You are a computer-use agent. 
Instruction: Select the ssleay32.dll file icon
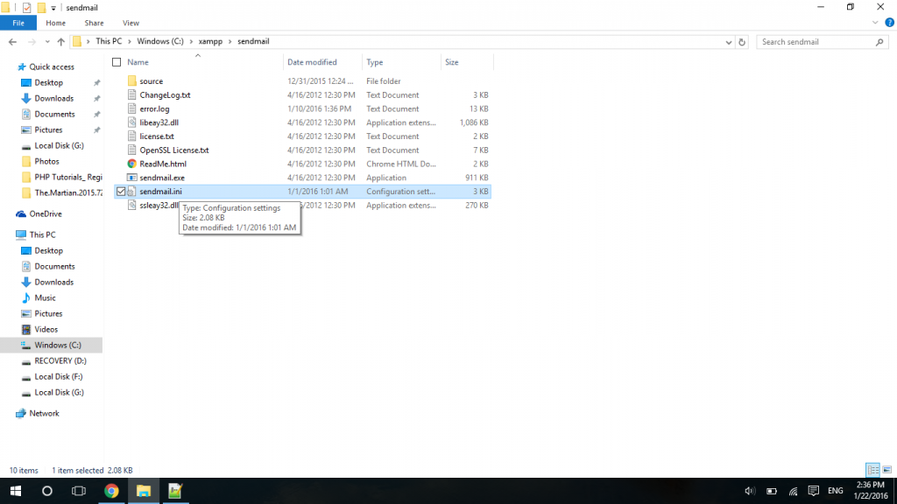tap(132, 205)
